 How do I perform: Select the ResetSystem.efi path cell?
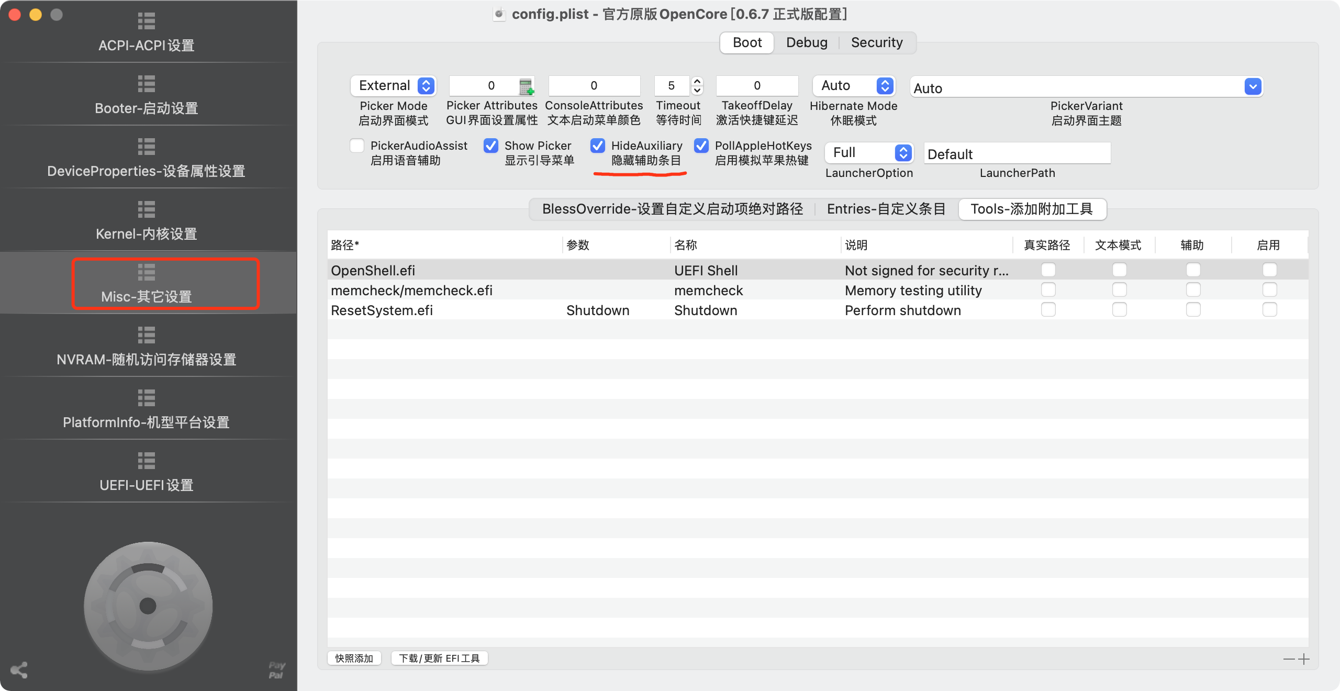tap(445, 310)
